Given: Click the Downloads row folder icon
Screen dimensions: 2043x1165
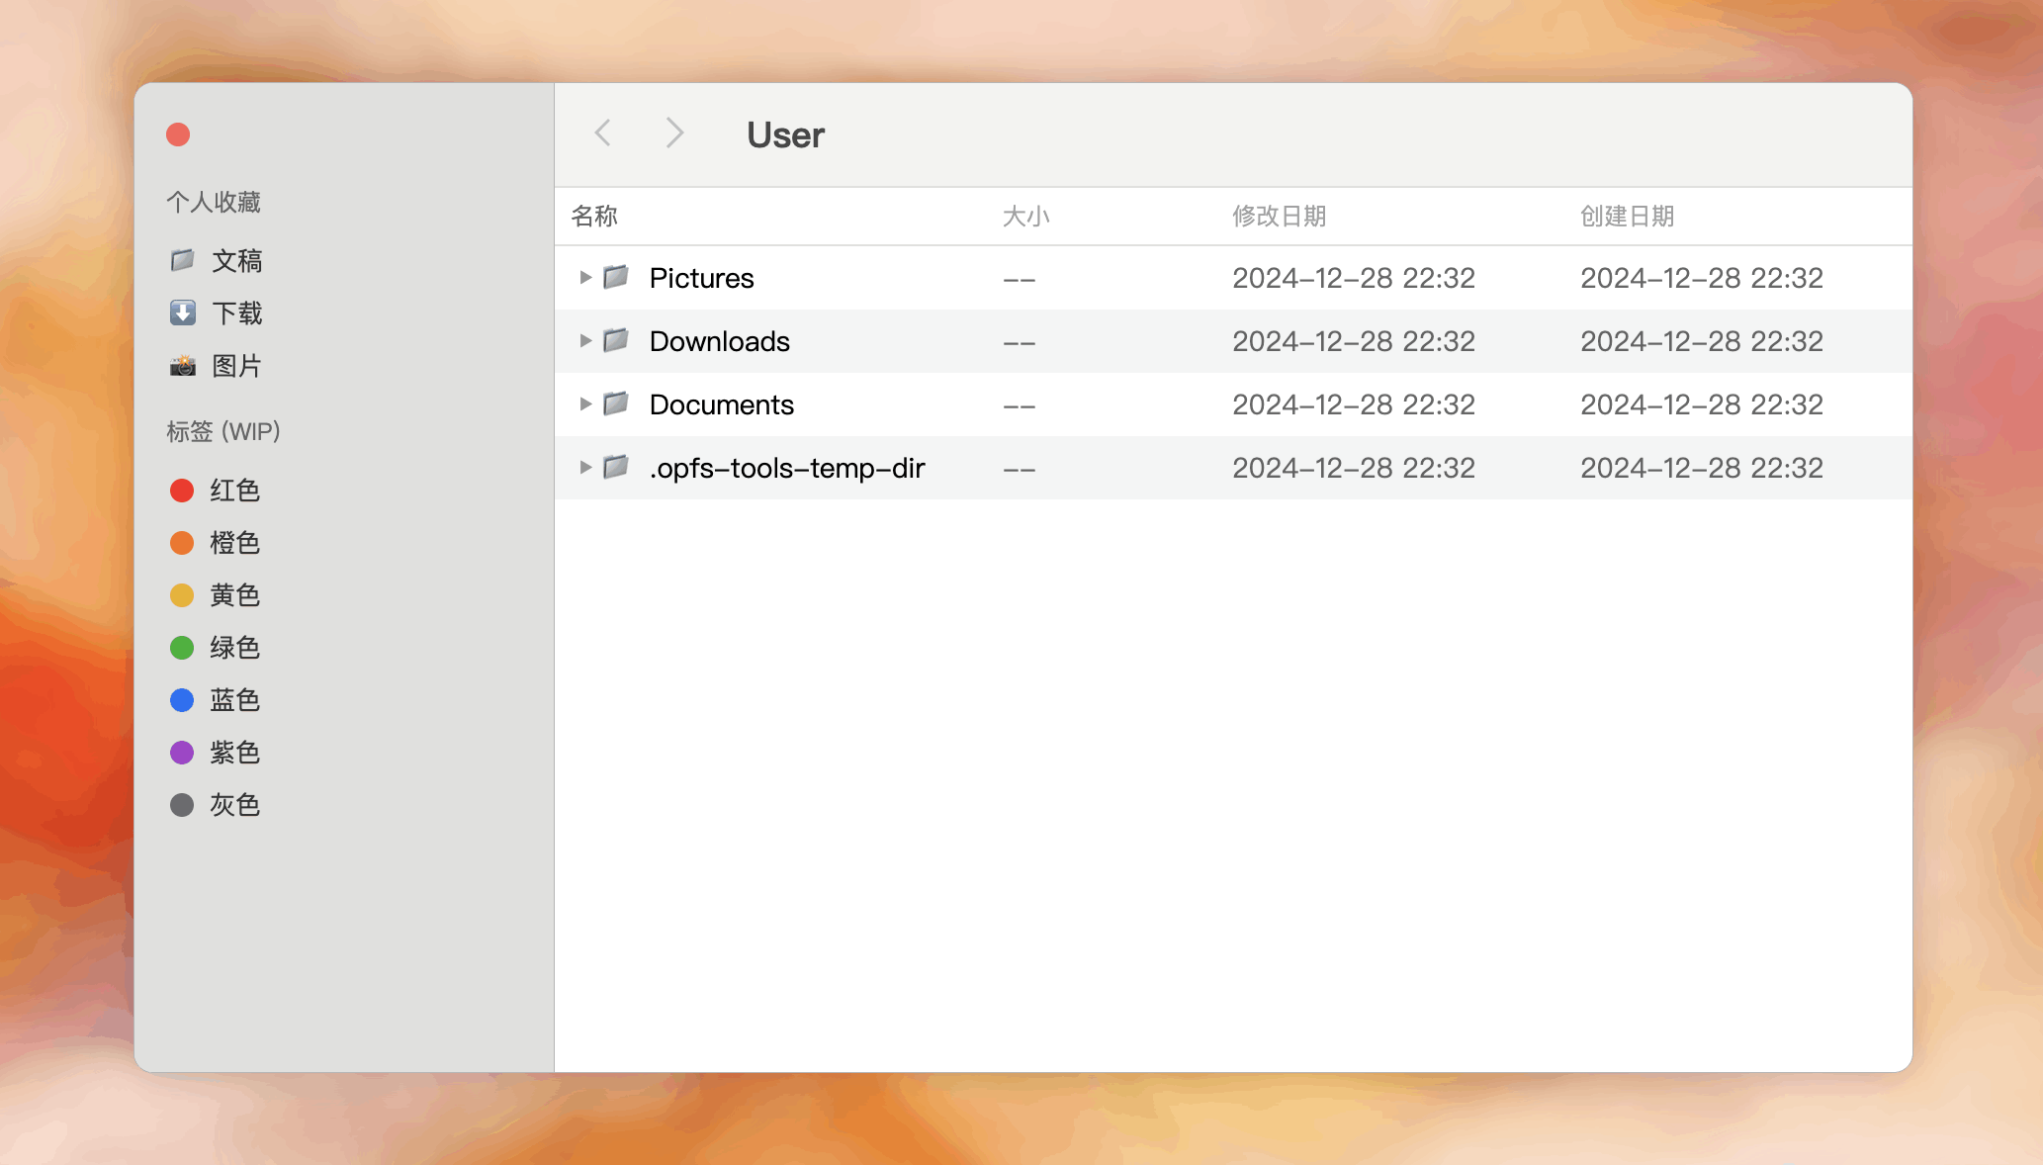Looking at the screenshot, I should [616, 340].
